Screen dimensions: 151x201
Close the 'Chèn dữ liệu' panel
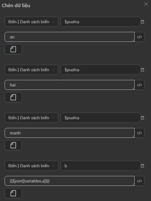pos(146,4)
